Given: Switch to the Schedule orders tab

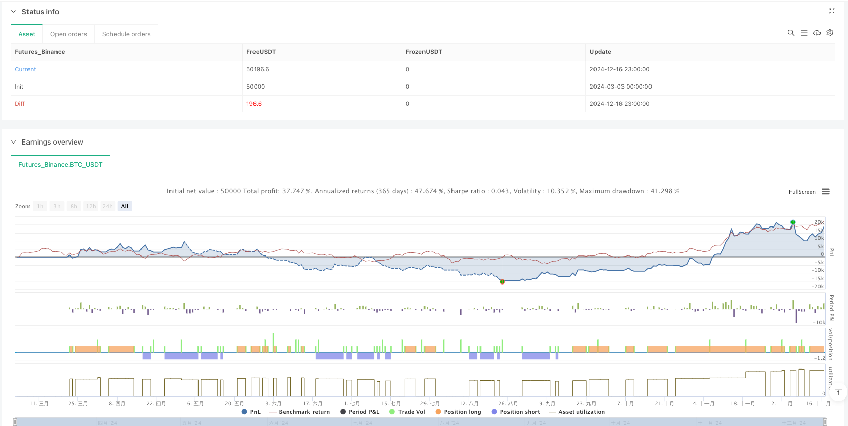Looking at the screenshot, I should point(126,34).
